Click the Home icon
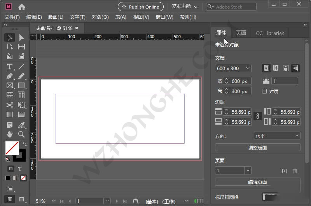 22,7
